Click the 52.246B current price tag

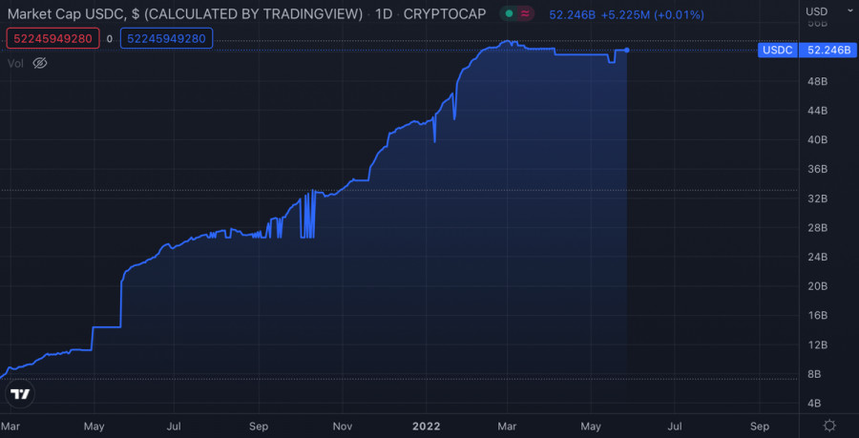(x=828, y=51)
